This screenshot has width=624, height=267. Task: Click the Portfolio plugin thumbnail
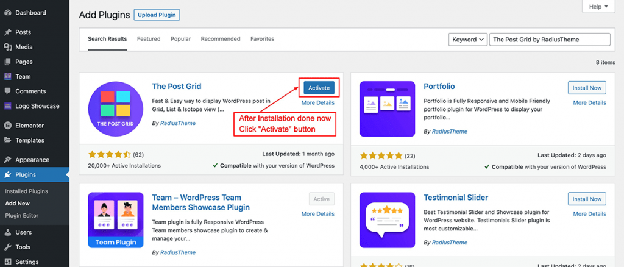pos(387,109)
